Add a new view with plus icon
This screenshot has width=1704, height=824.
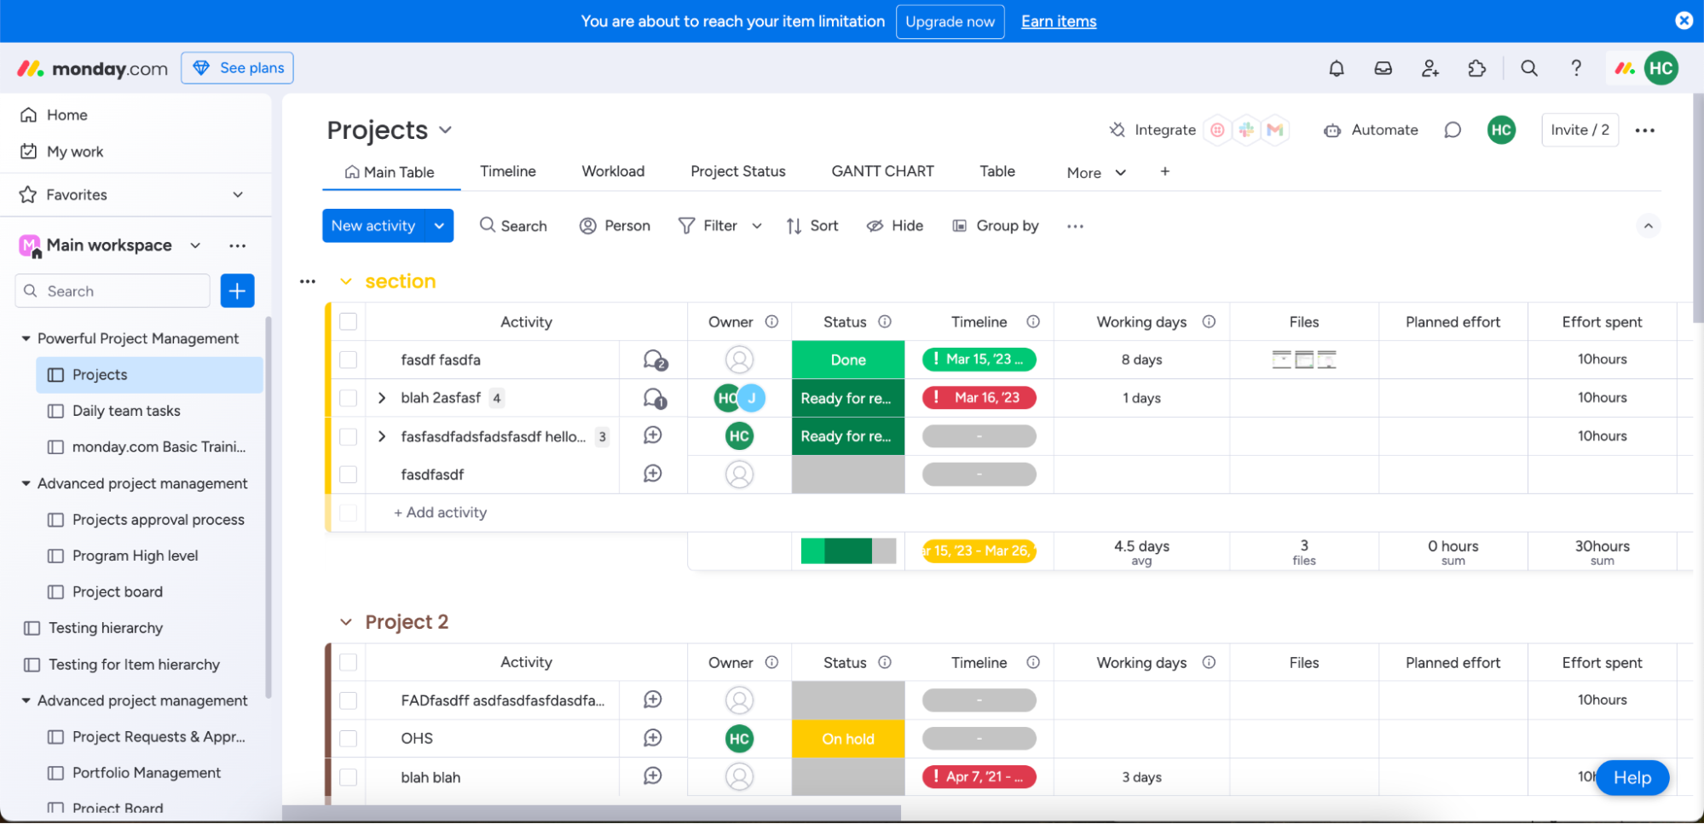point(1164,171)
